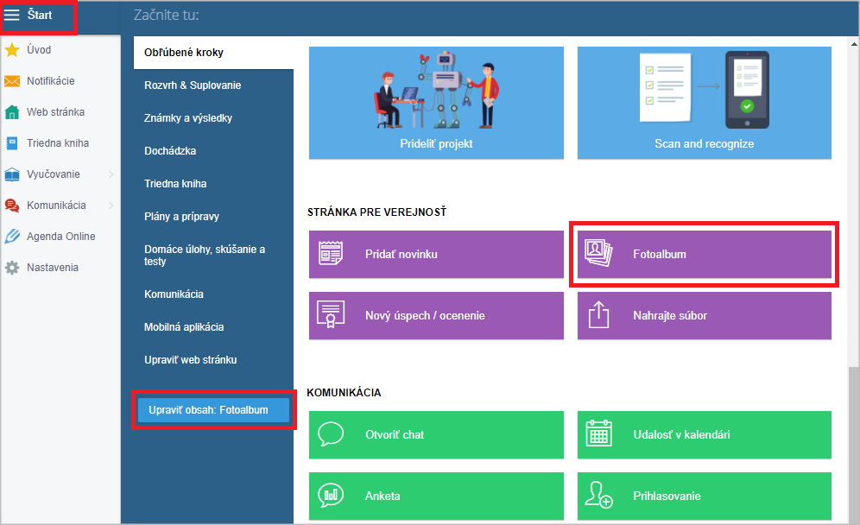Click the Udalosť v kalendári label
Viewport: 860px width, 525px height.
681,435
